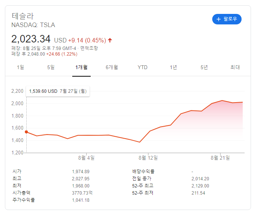Click the red up-arrow price change icon
The image size is (254, 213).
point(110,40)
